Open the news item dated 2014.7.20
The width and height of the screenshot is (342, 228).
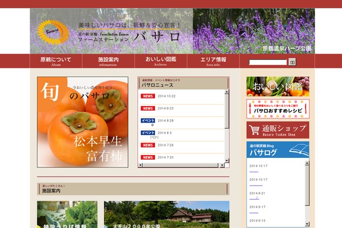165,157
